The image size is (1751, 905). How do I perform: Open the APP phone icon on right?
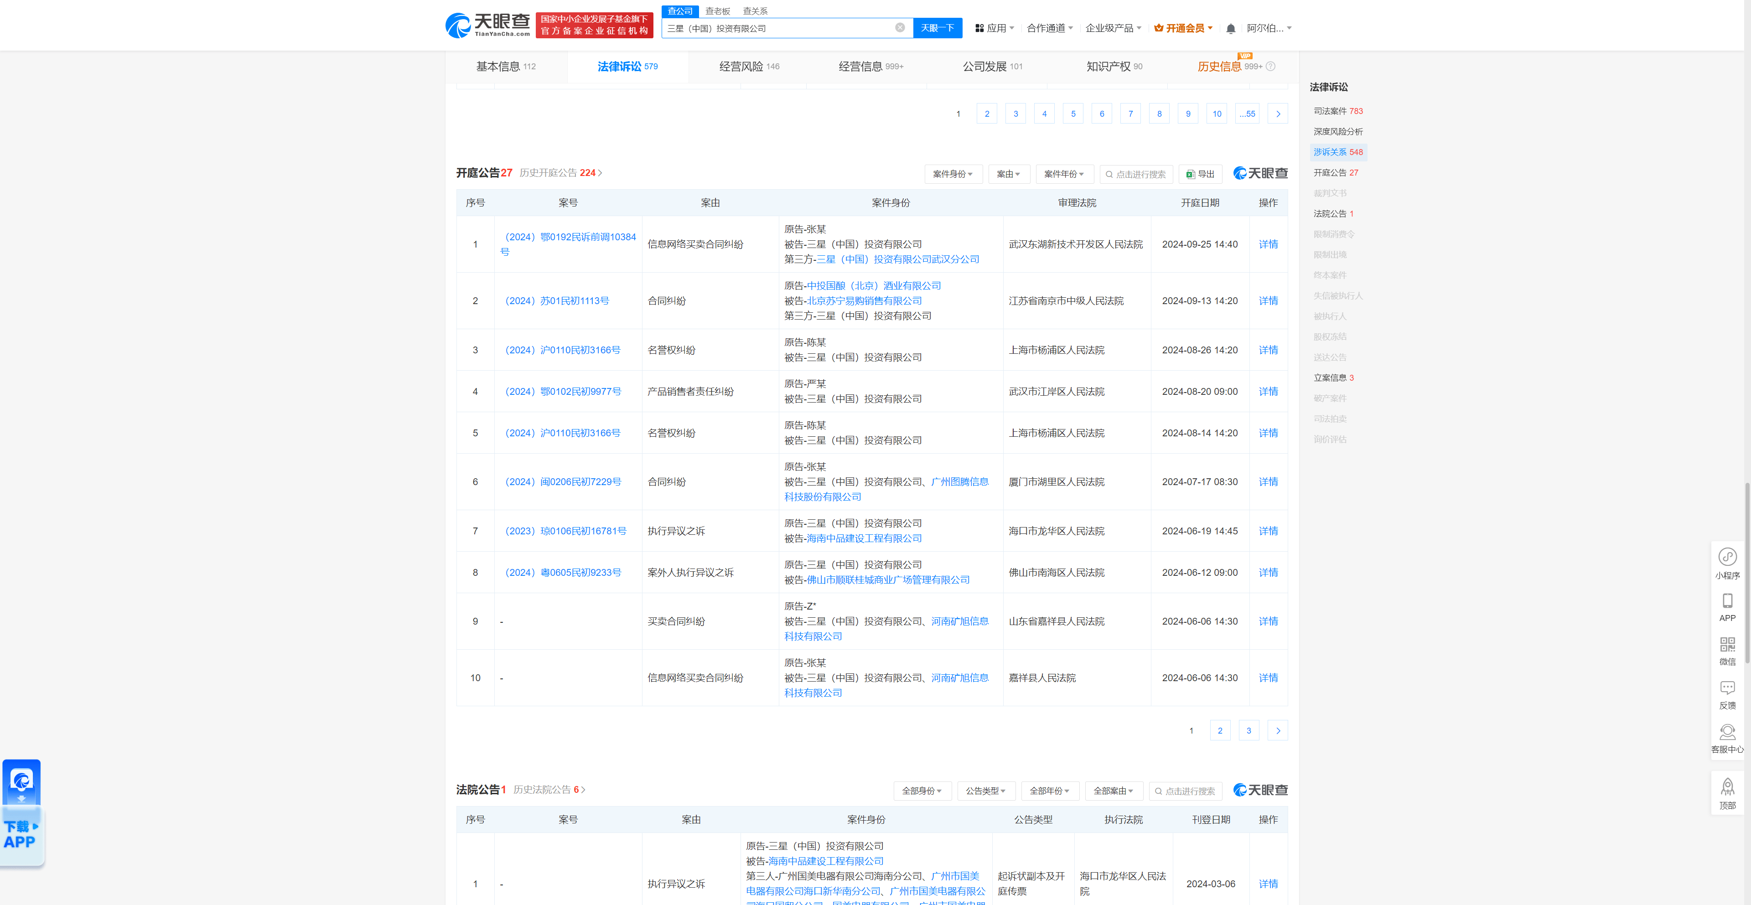pos(1727,607)
